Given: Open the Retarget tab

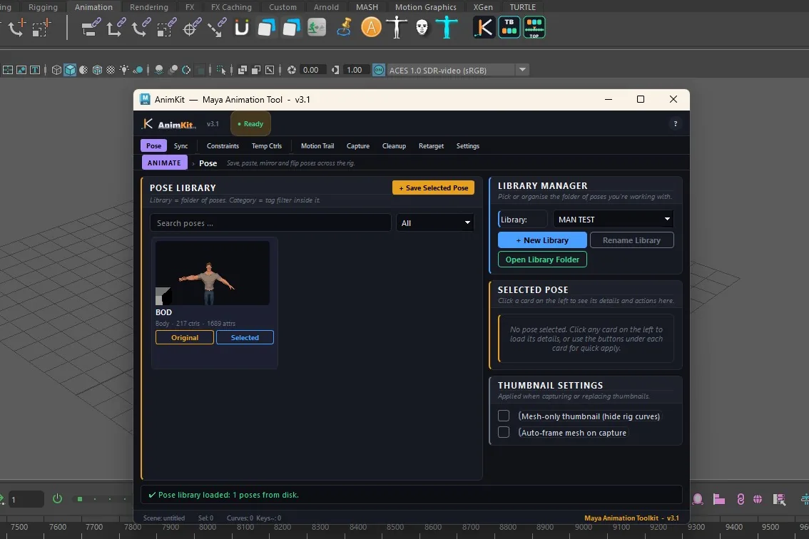Looking at the screenshot, I should 432,146.
